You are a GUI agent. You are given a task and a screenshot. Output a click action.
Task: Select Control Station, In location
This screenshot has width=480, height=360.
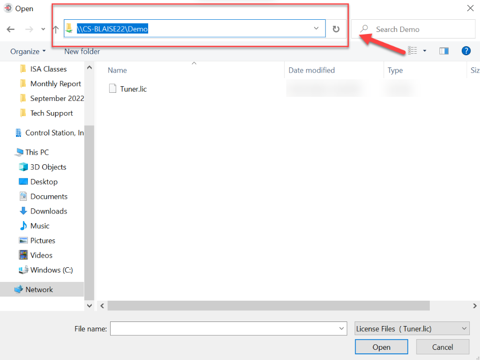[x=50, y=133]
